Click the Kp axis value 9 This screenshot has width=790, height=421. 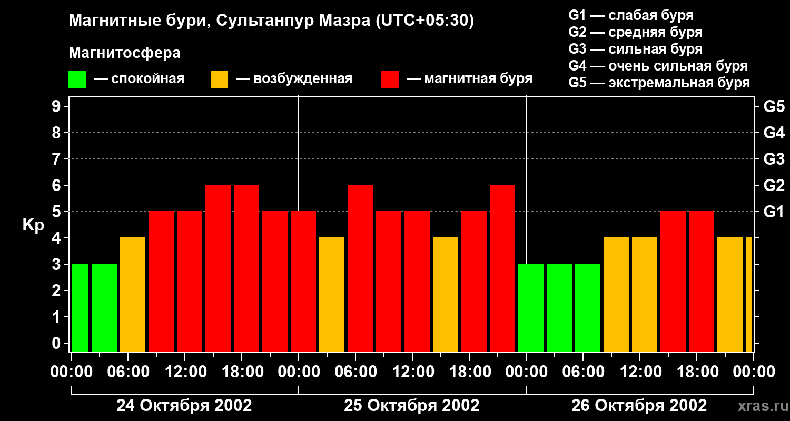57,106
